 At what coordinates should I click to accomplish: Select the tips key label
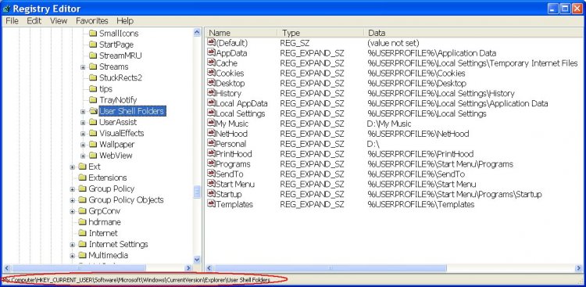105,89
